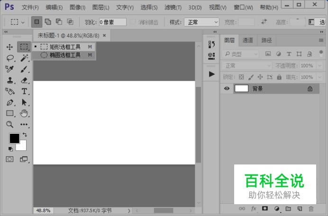Hide the 背景 layer with eye icon
Screen dimensions: 328x216
pyautogui.click(x=227, y=88)
